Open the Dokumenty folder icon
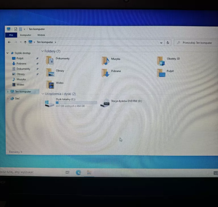The image size is (218, 207). coord(50,60)
